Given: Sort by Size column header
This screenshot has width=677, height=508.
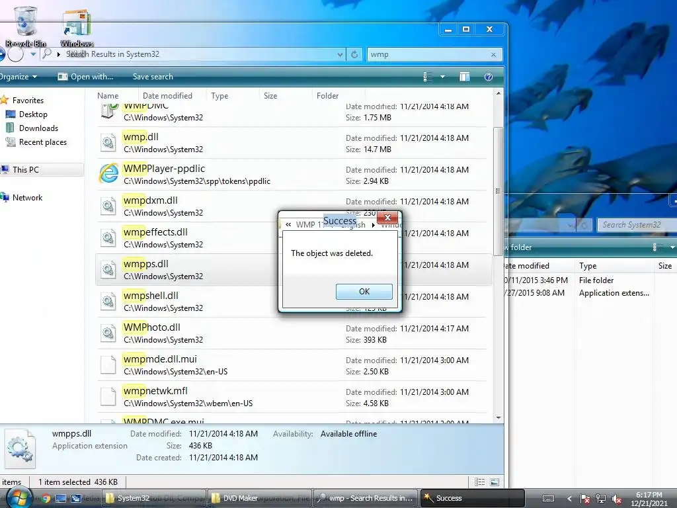Looking at the screenshot, I should pos(270,96).
